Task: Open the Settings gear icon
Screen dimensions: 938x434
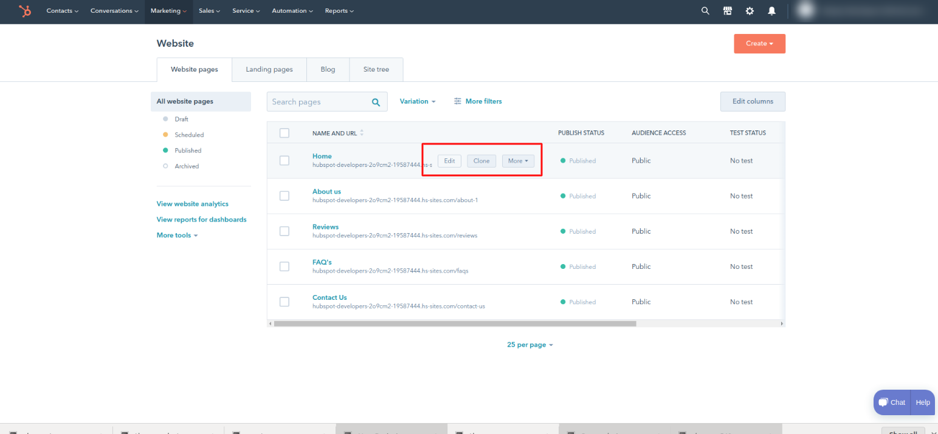Action: coord(750,11)
